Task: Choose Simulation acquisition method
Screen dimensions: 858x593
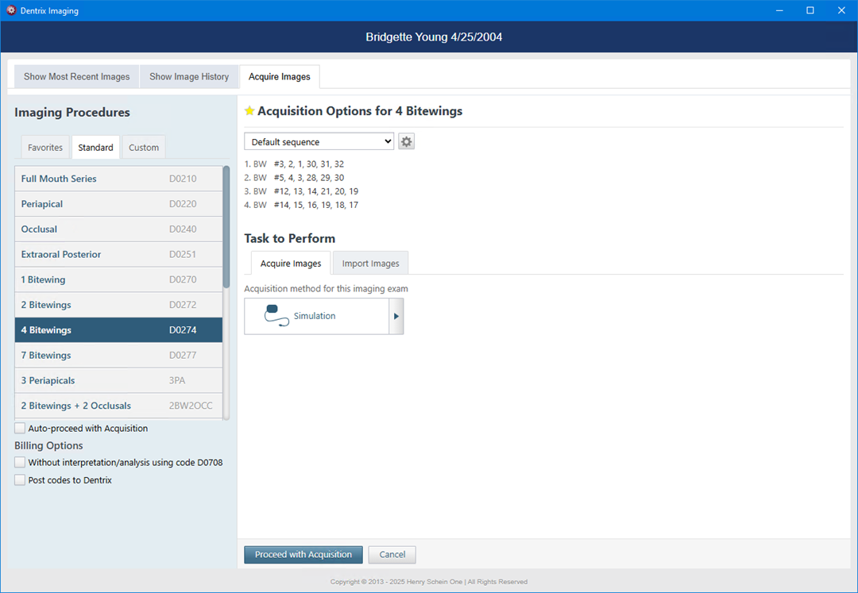Action: point(317,316)
